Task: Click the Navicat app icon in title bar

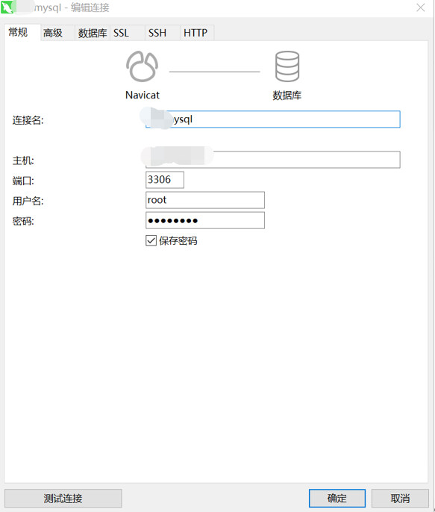Action: tap(8, 7)
